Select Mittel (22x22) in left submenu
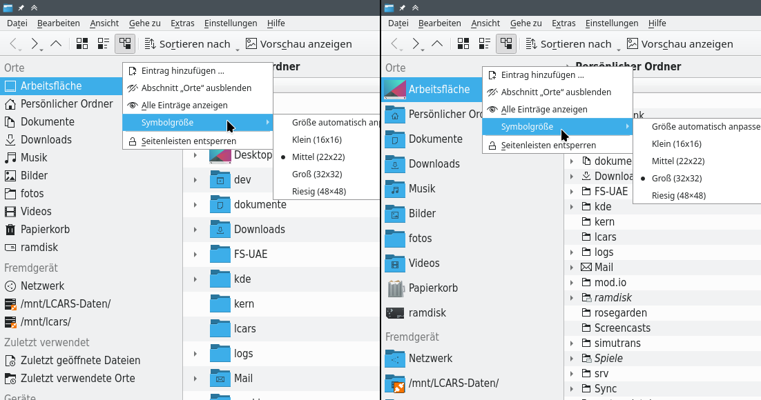Viewport: 761px width, 400px height. click(326, 157)
